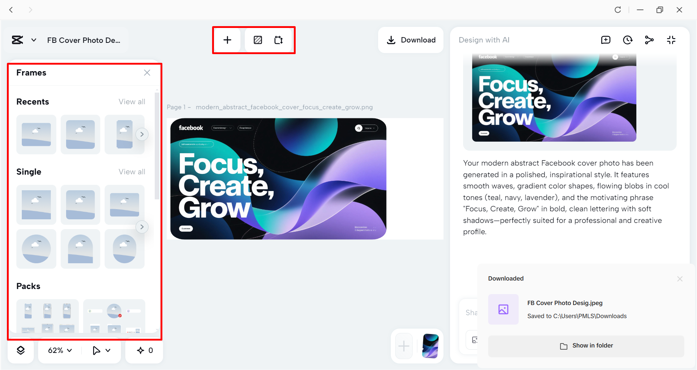Choose the second Recents frame thumbnail
The image size is (697, 370).
tap(80, 134)
